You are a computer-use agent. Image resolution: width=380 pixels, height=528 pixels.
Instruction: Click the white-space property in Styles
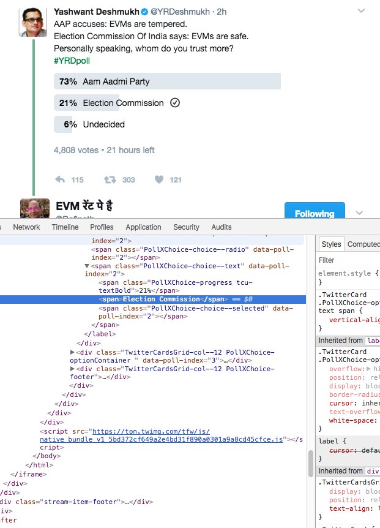(353, 420)
